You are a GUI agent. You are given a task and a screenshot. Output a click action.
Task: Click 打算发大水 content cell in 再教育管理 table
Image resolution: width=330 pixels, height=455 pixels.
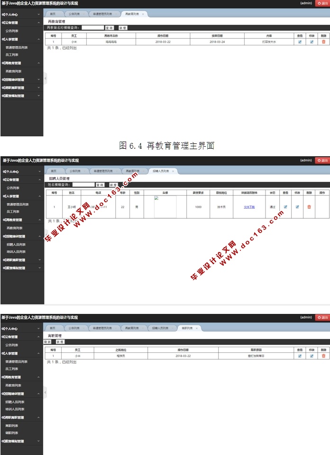tap(269, 42)
